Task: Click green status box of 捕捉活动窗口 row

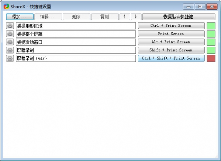Action: [x=211, y=42]
